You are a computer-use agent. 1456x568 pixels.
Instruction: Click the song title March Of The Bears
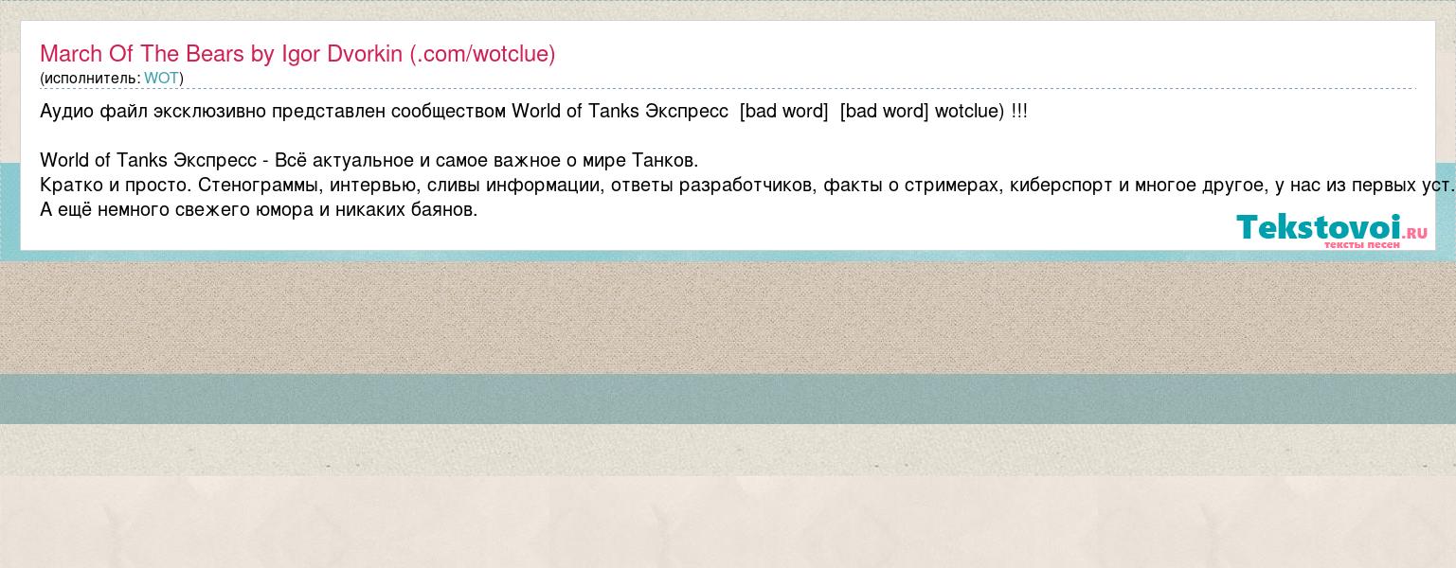coord(297,54)
